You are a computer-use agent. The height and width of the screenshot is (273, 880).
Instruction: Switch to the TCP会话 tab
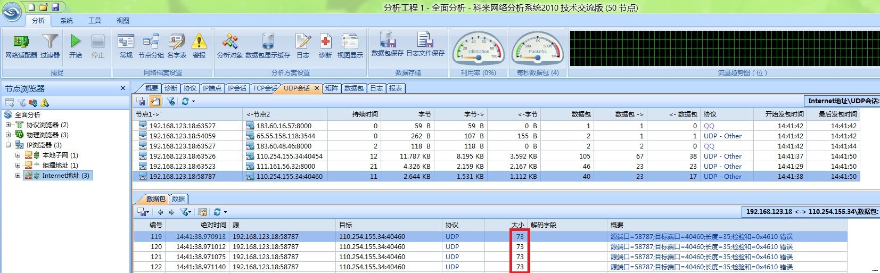265,88
